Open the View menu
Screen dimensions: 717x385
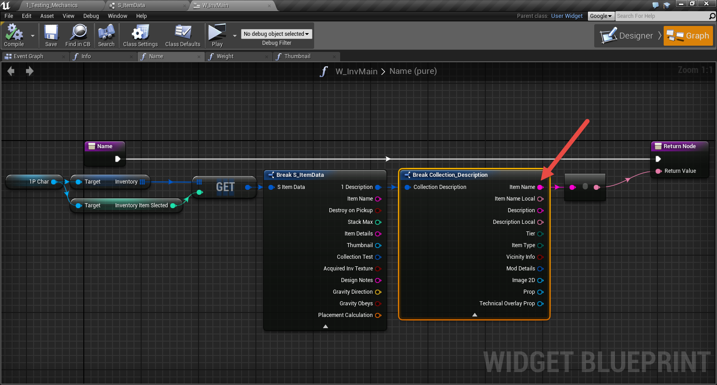pos(69,16)
